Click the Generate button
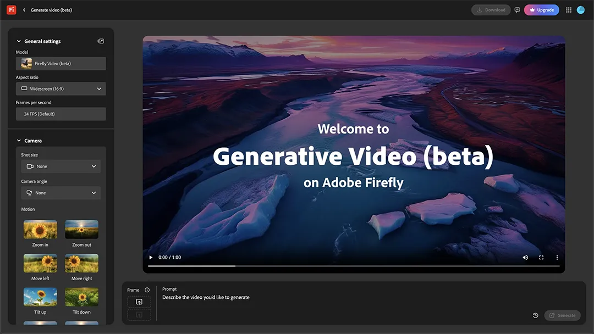 (562, 315)
